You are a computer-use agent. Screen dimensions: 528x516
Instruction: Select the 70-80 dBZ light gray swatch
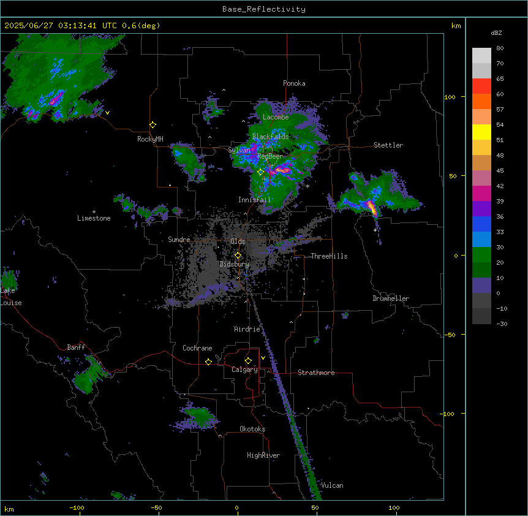pyautogui.click(x=481, y=56)
